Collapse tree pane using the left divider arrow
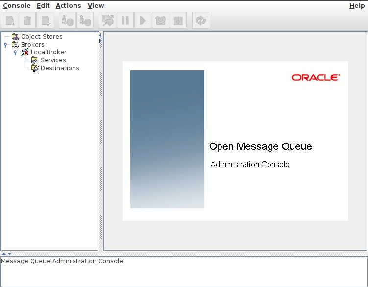368x287 pixels. point(100,35)
